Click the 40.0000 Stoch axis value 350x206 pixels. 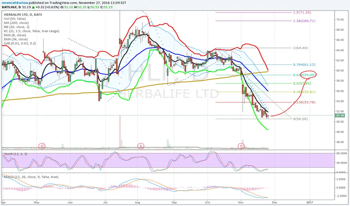[x=341, y=163]
